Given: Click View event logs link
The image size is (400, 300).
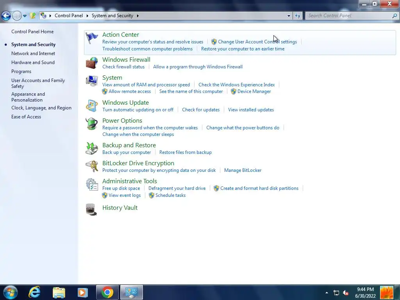Looking at the screenshot, I should 125,195.
